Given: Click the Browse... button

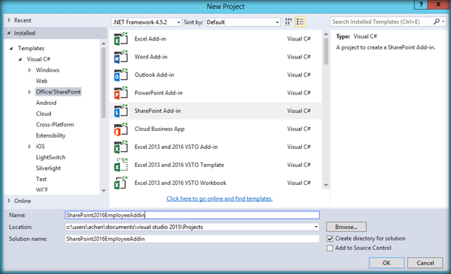Looking at the screenshot, I should [x=346, y=227].
